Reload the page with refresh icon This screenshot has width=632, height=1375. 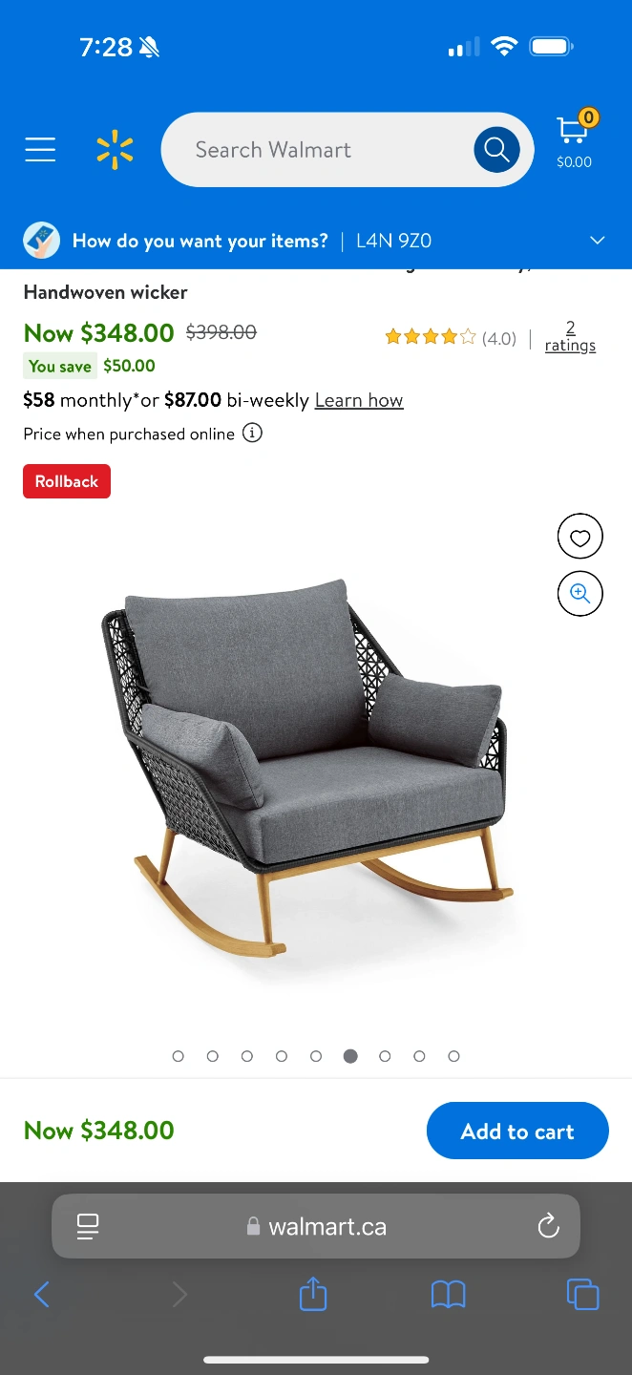pos(548,1226)
